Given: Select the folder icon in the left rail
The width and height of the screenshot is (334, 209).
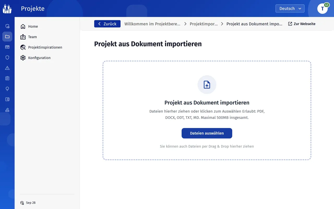Looking at the screenshot, I should [x=7, y=37].
